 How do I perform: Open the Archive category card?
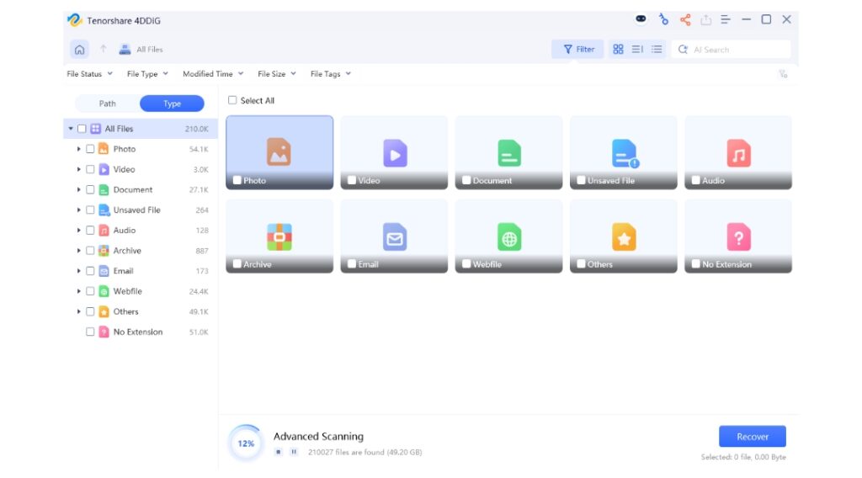[279, 236]
